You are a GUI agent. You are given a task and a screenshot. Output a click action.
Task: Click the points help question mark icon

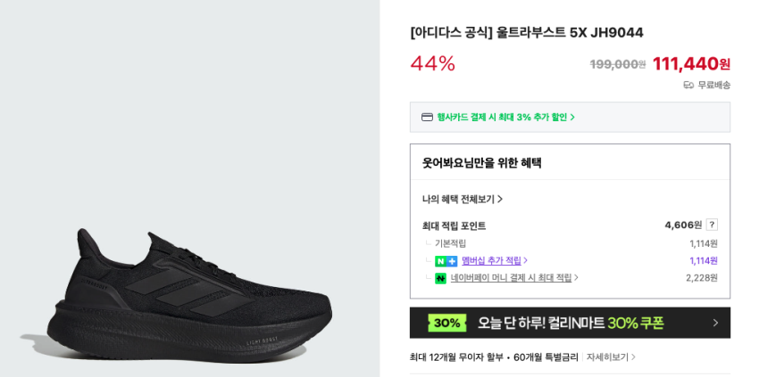pyautogui.click(x=712, y=225)
